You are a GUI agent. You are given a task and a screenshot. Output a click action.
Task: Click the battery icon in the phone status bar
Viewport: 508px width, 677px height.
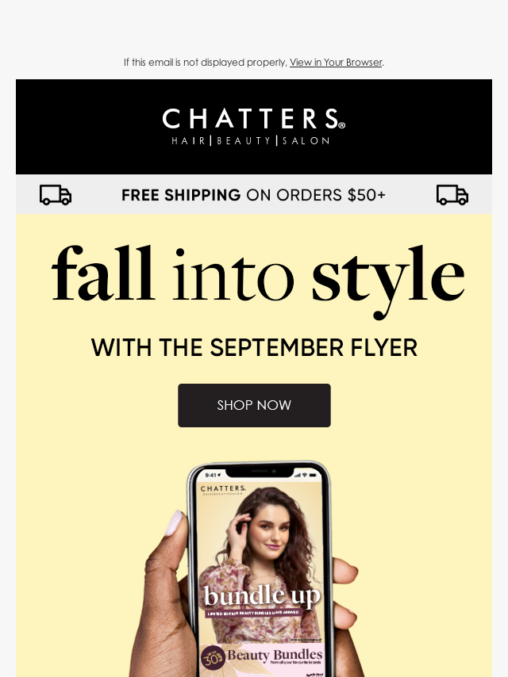314,475
